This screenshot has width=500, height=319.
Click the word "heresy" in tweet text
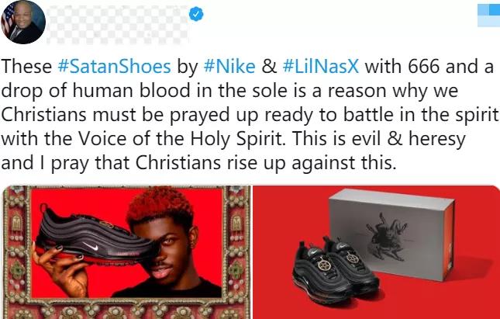point(437,139)
